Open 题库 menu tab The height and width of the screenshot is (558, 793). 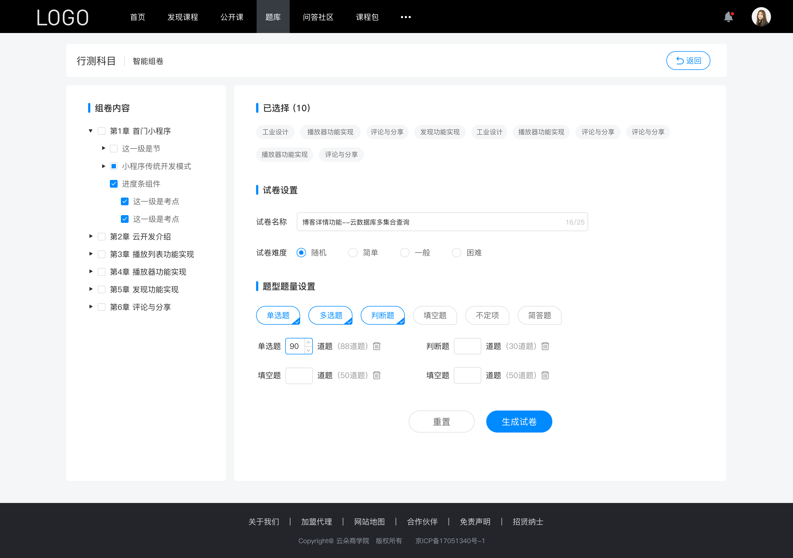271,16
